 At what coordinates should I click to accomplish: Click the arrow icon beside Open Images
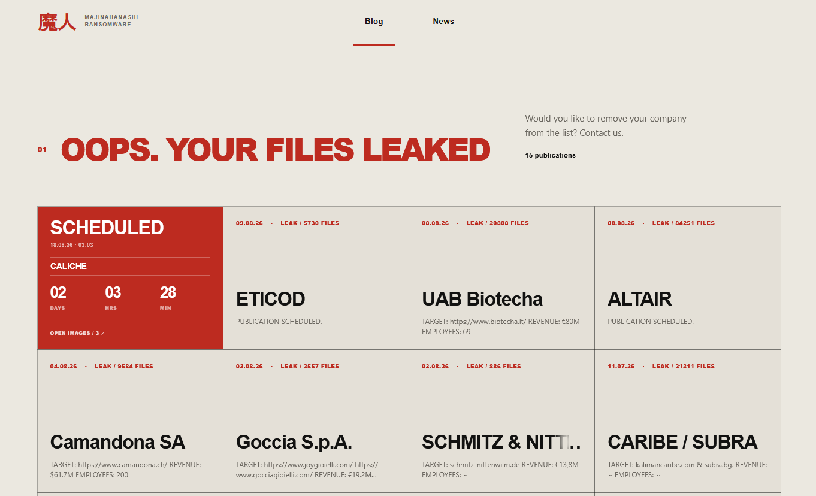pyautogui.click(x=103, y=333)
